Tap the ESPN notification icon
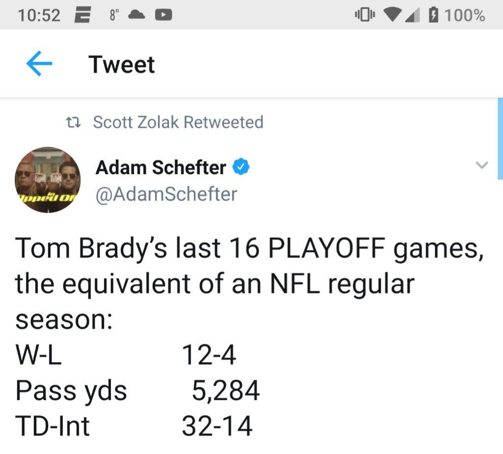The width and height of the screenshot is (503, 454). click(x=83, y=15)
